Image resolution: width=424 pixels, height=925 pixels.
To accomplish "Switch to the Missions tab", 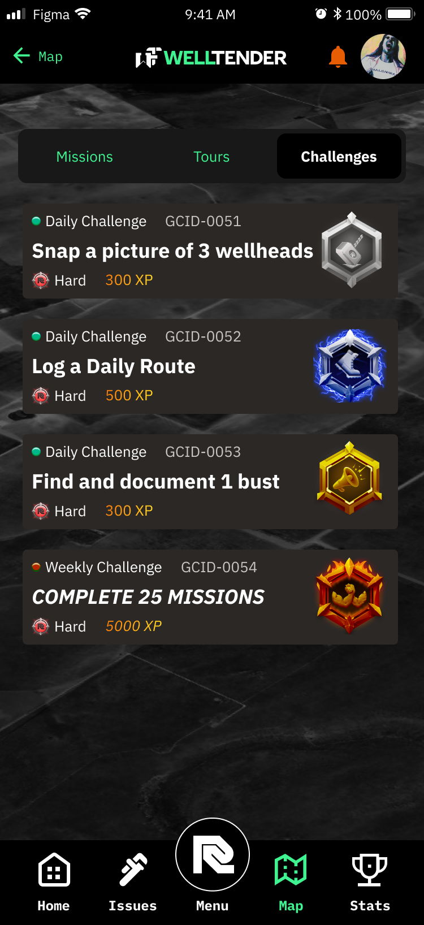I will coord(85,157).
